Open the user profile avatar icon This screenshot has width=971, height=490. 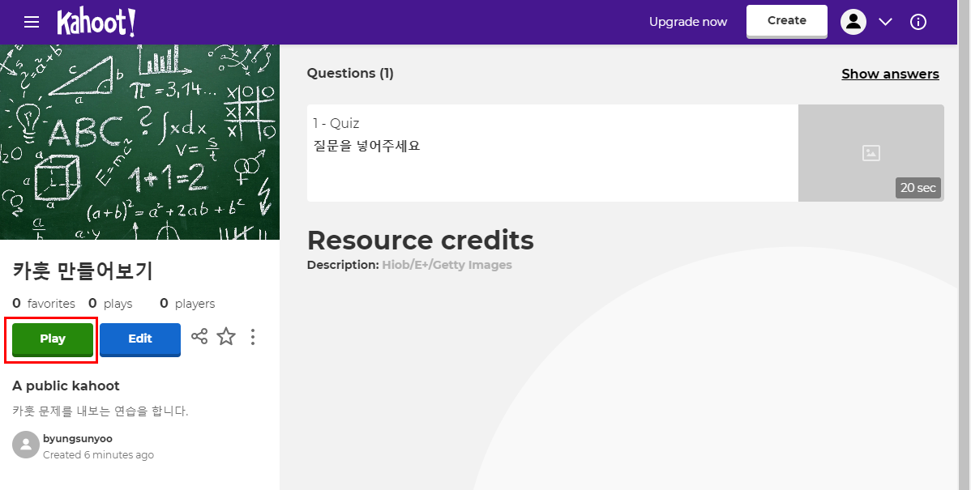coord(853,23)
